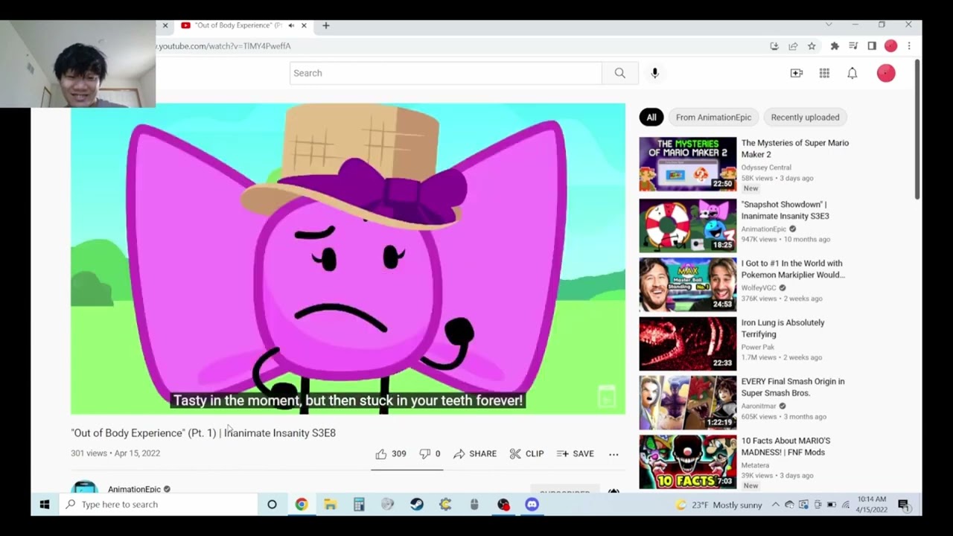The height and width of the screenshot is (536, 953).
Task: Open the Final Smash Origin video thumbnail
Action: (687, 403)
